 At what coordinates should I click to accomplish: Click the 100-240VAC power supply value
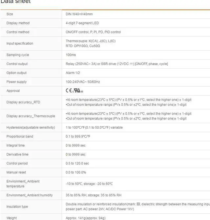pyautogui.click(x=83, y=82)
